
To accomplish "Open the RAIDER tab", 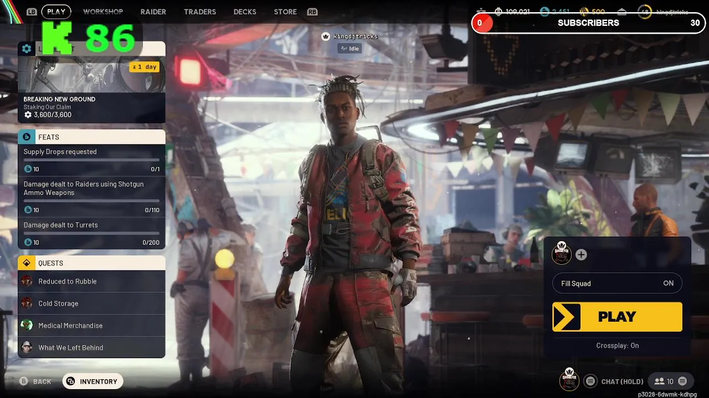I will [x=153, y=12].
